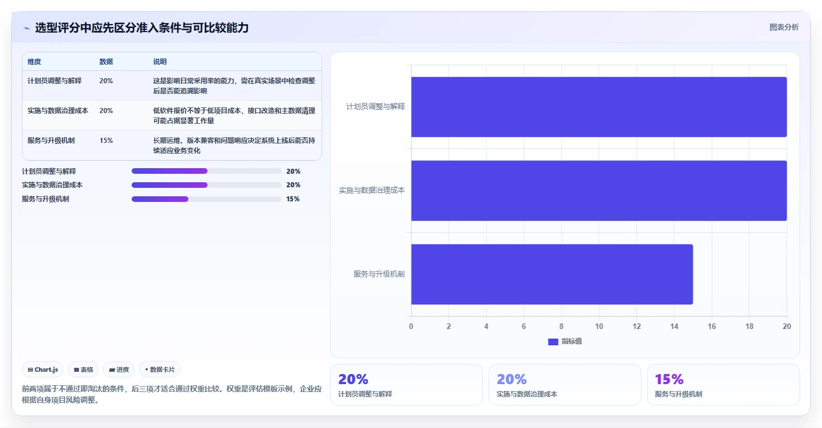822x428 pixels.
Task: Open the 20% 实施与数据治理成本 data card
Action: coord(564,385)
